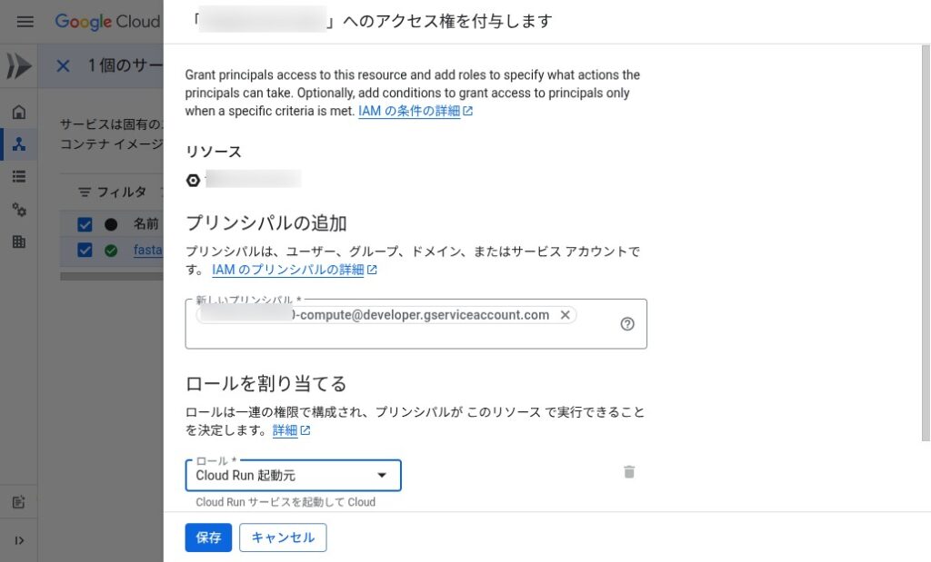
Task: Open the ロール dropdown showing Cloud Run 起動元
Action: click(x=293, y=475)
